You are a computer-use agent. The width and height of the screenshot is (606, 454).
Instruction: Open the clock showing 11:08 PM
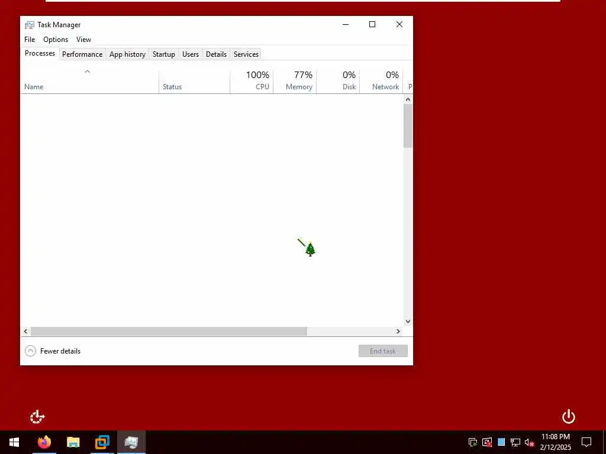tap(555, 442)
